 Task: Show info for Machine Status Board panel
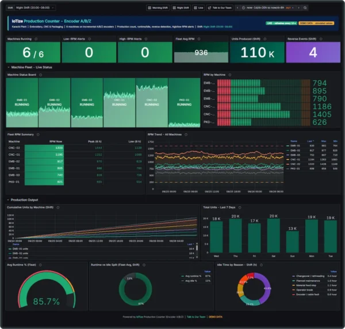pos(40,75)
